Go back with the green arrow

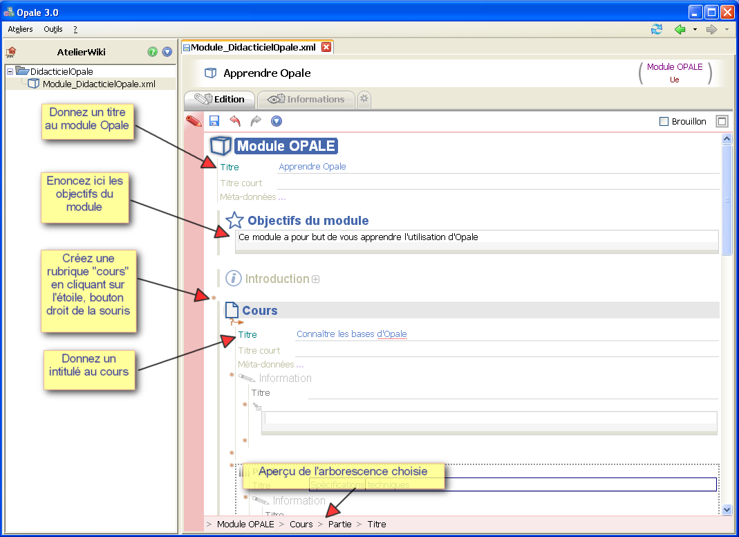(x=680, y=29)
